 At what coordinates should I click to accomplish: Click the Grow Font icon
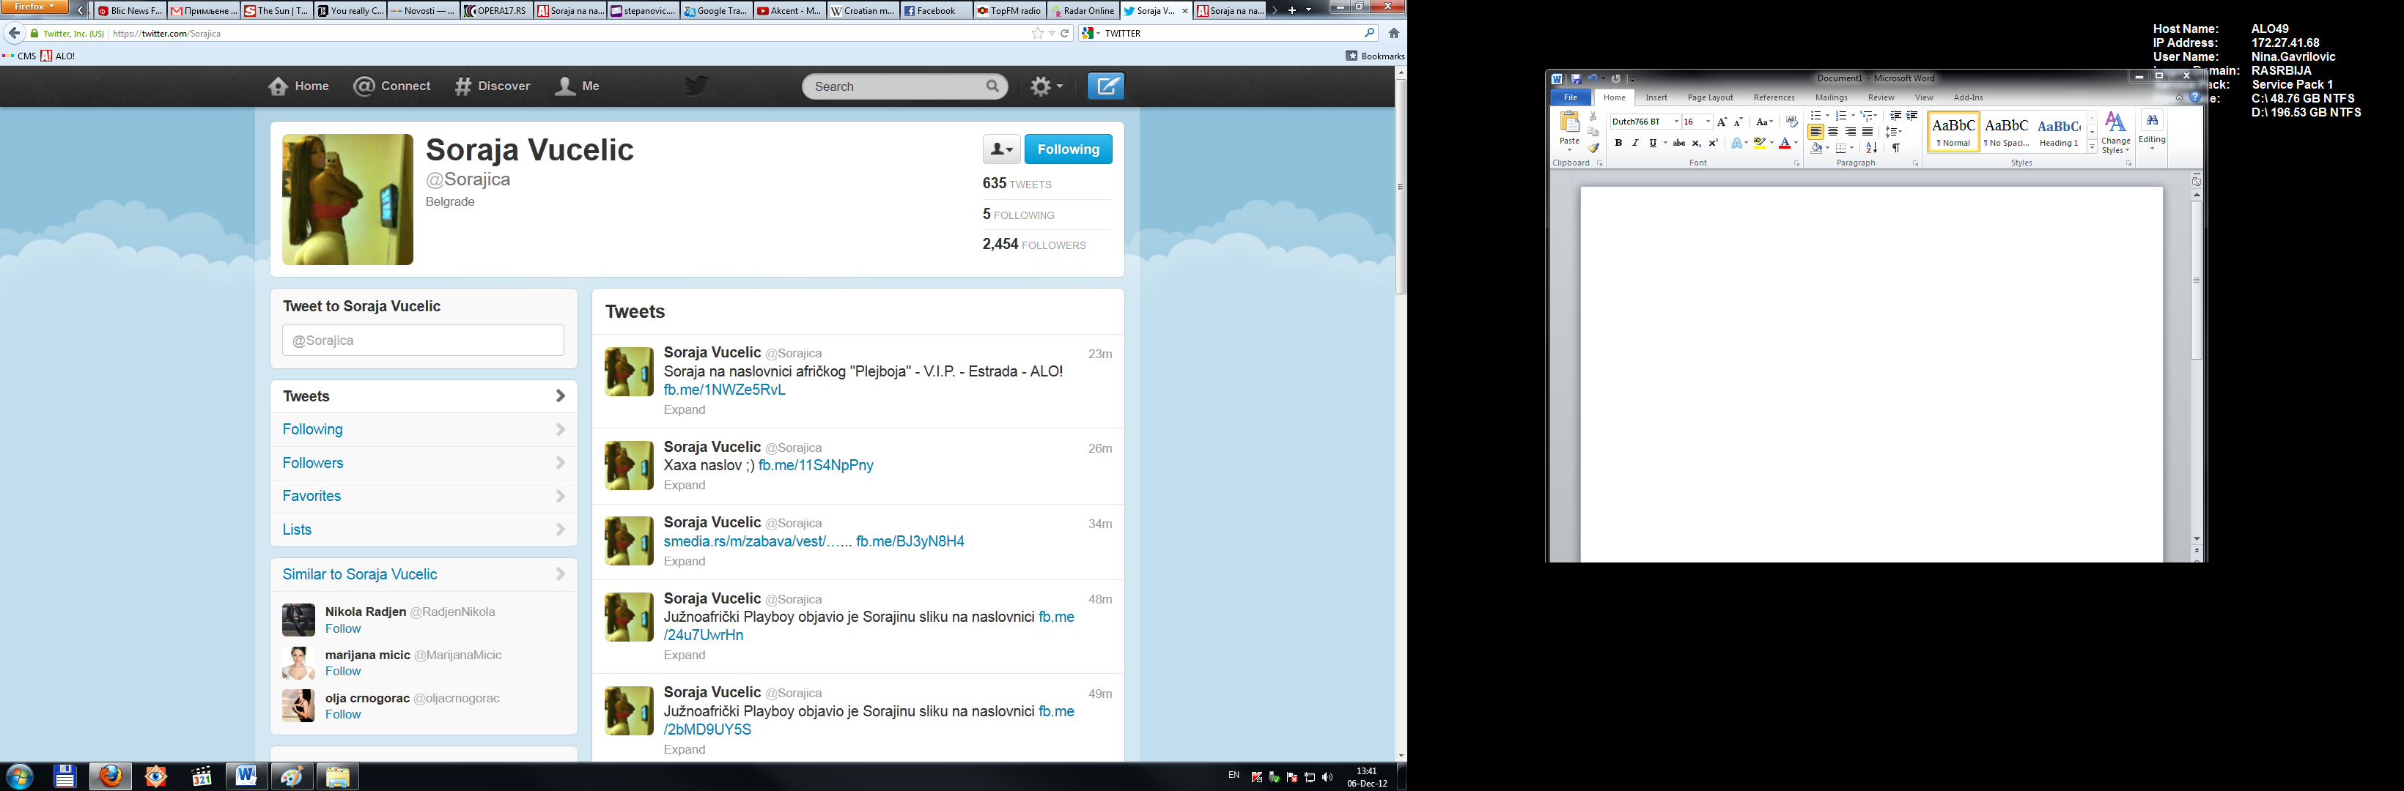(1722, 122)
